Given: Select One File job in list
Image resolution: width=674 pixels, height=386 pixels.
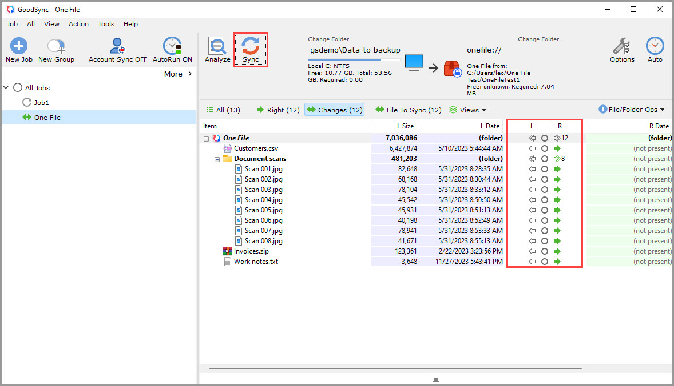Looking at the screenshot, I should click(x=100, y=118).
